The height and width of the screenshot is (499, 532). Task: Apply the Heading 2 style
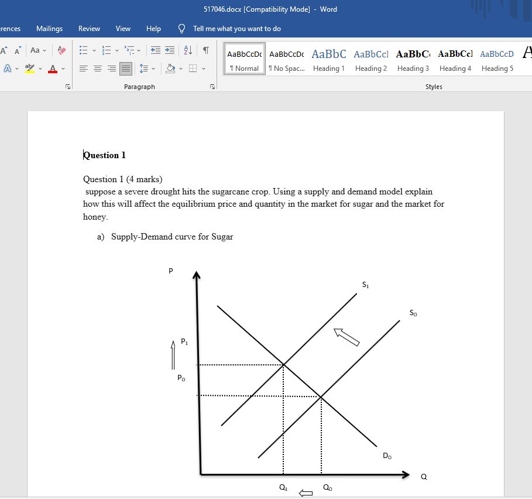[371, 59]
